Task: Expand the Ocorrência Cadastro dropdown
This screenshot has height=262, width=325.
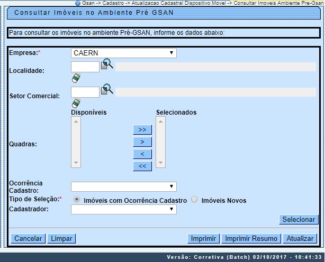Action: 123,186
